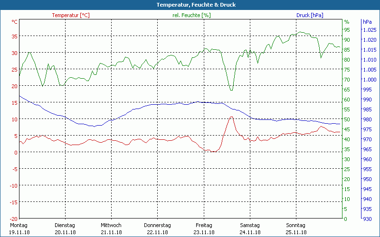Click the date '20.11.18'
The height and width of the screenshot is (237, 380).
click(x=65, y=232)
